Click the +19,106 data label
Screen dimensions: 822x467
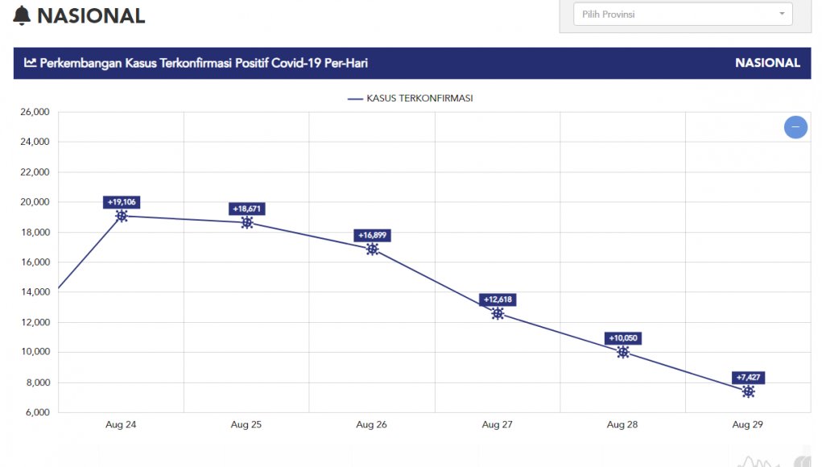[122, 202]
